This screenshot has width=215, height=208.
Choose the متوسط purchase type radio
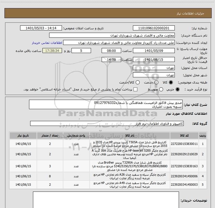161,89
